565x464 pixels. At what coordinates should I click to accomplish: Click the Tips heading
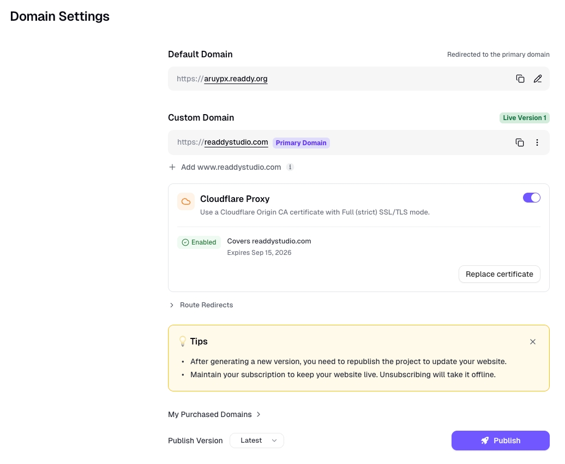pos(199,341)
